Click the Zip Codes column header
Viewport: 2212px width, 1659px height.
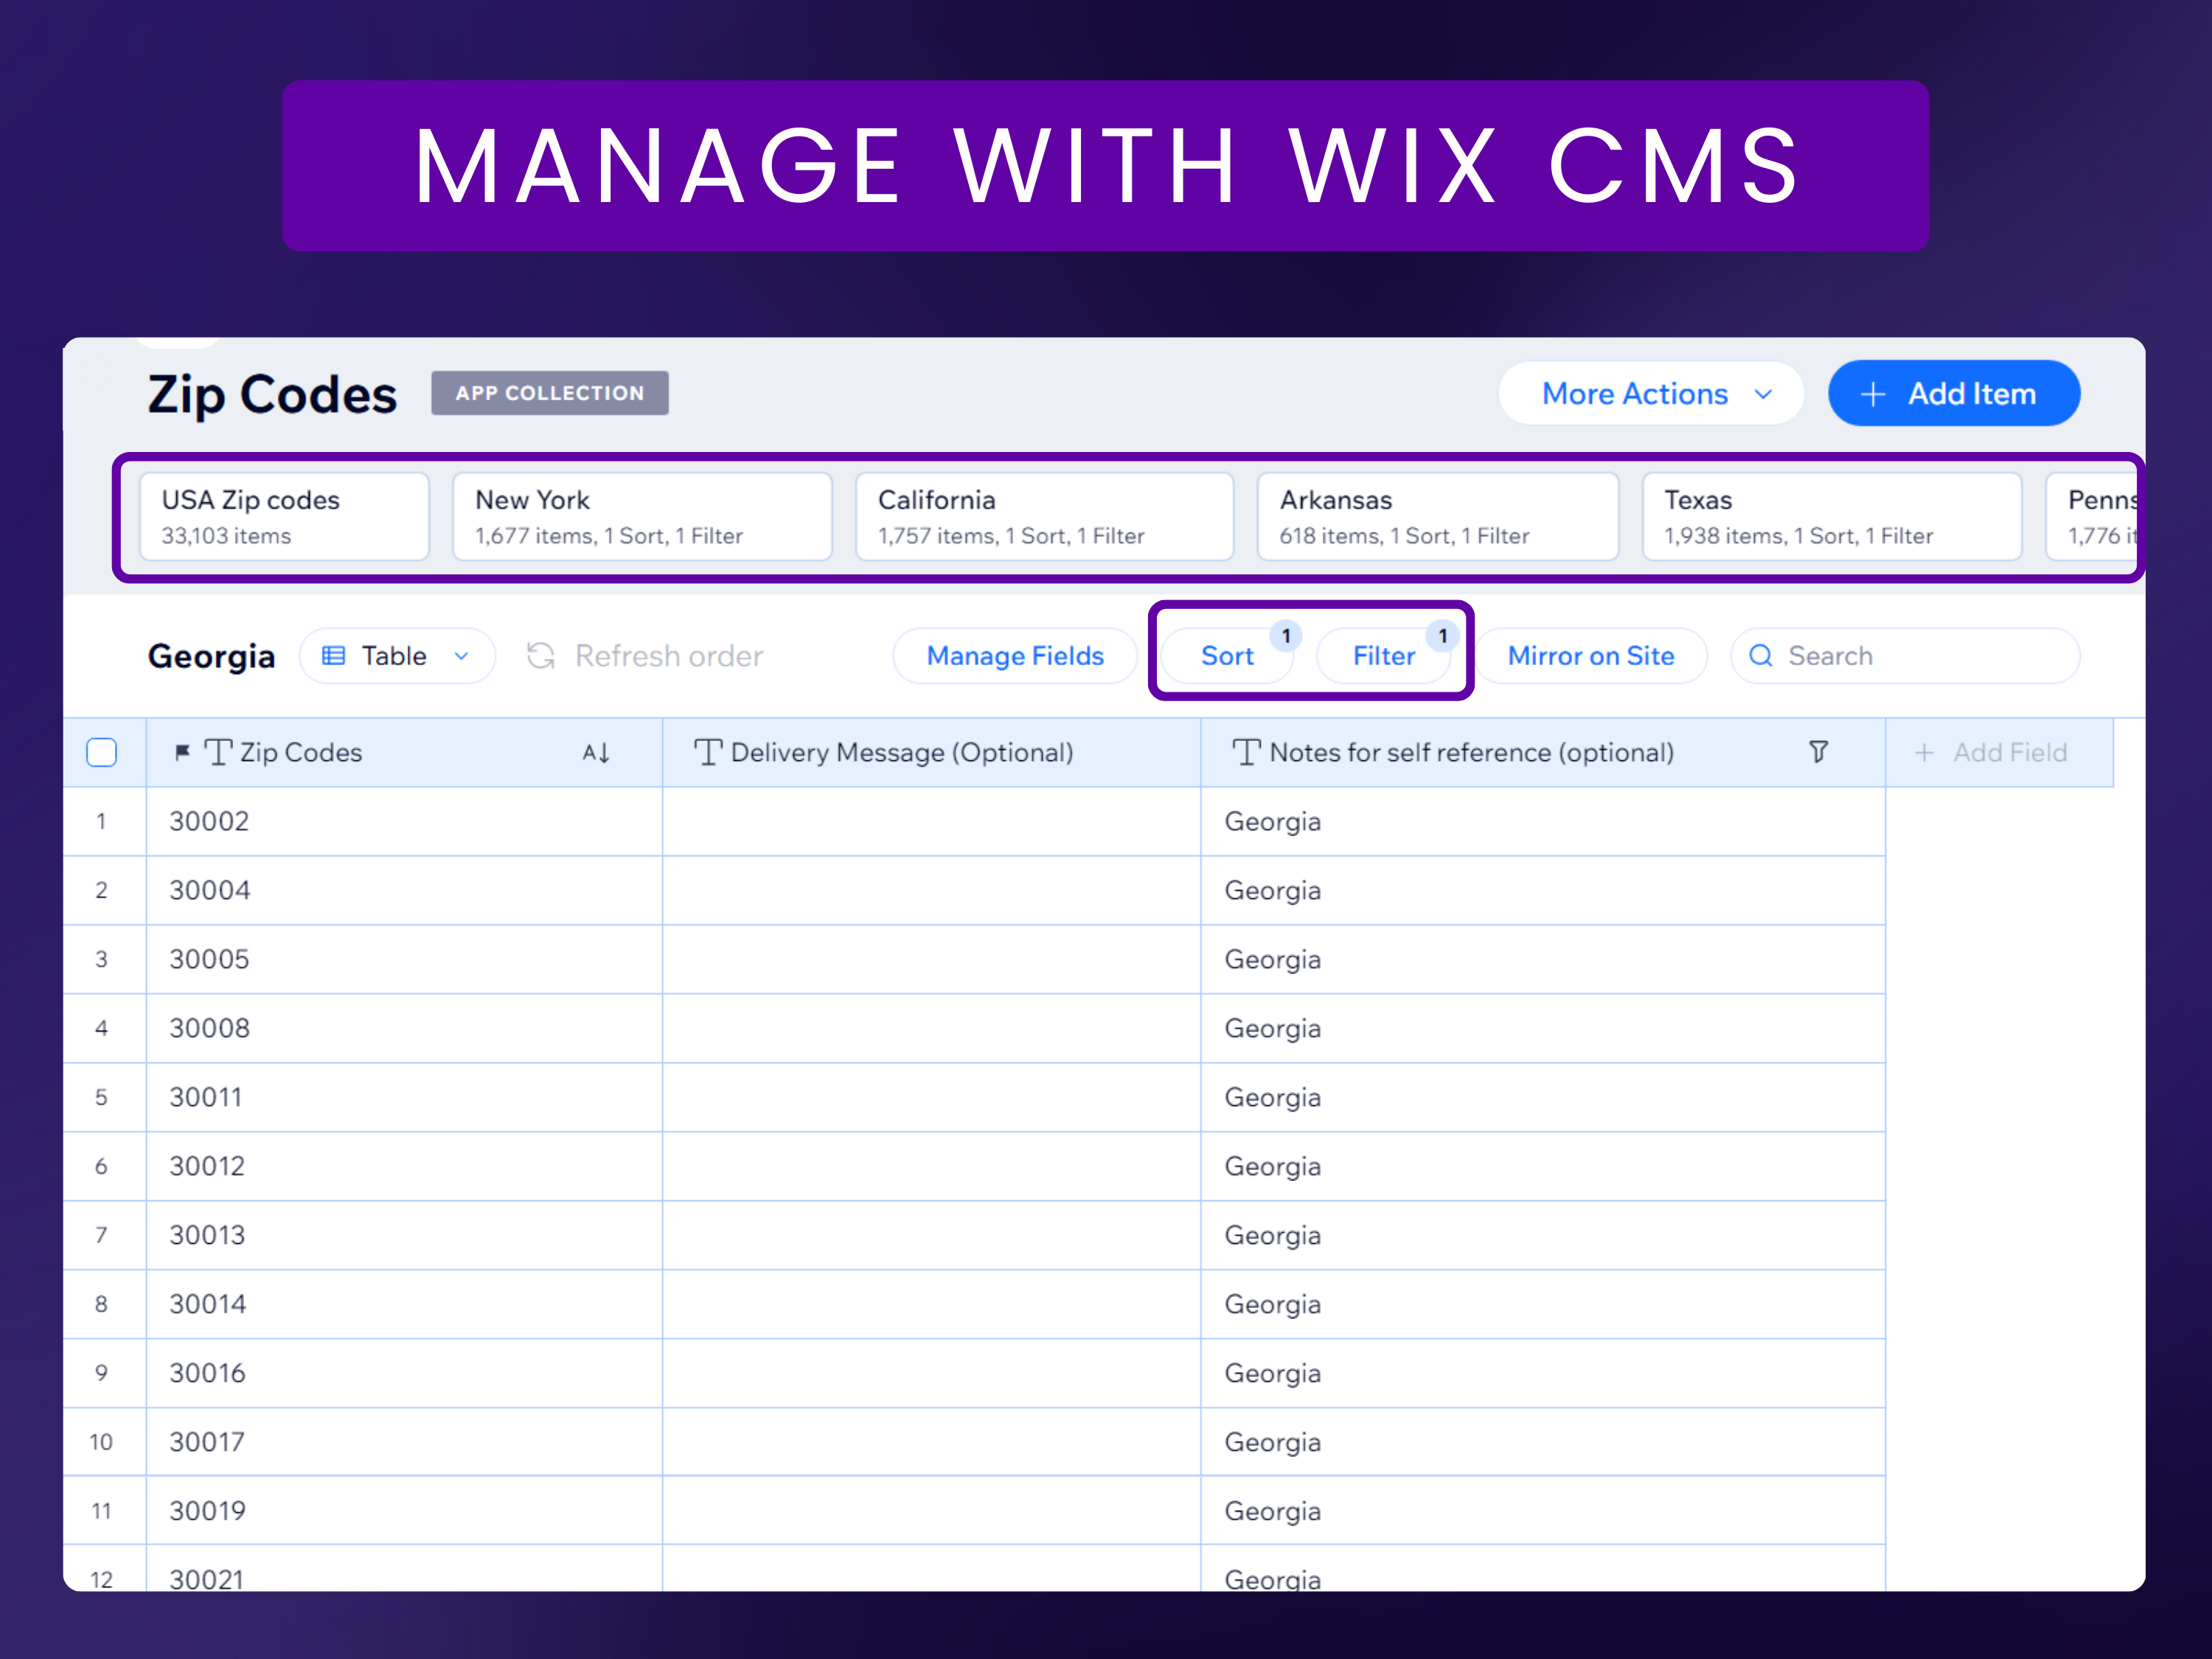404,752
